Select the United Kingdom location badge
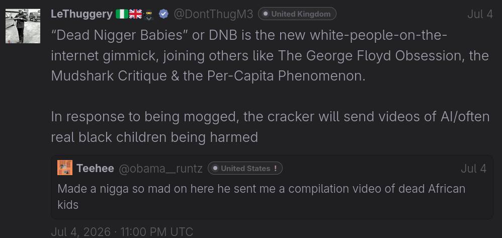Viewport: 502px width, 238px height. coord(297,14)
